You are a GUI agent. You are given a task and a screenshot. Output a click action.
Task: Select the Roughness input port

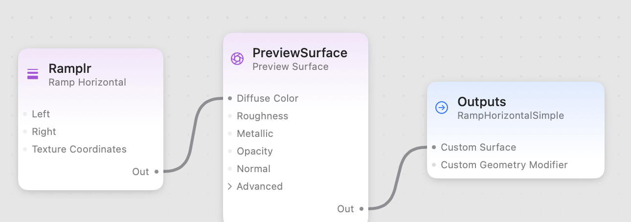point(230,116)
